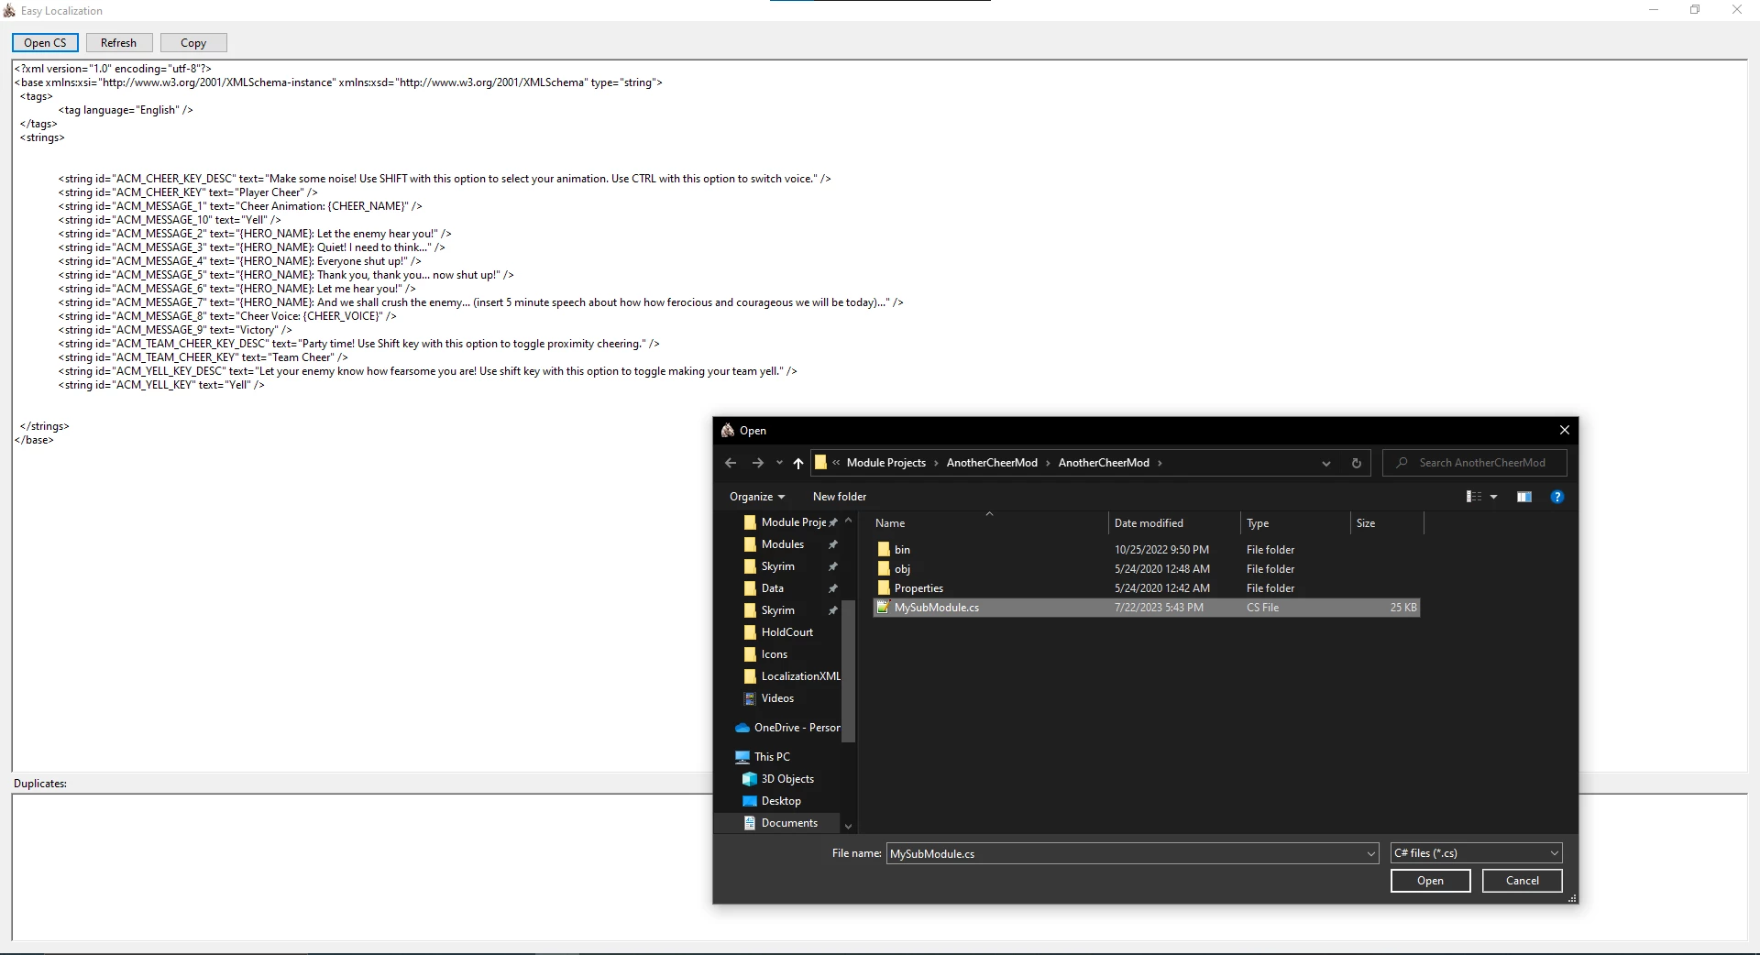The image size is (1760, 955).
Task: Open the Organize menu
Action: (x=757, y=497)
